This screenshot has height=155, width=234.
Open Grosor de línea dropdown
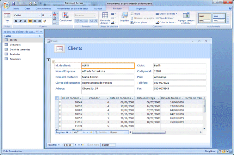[x=166, y=14]
